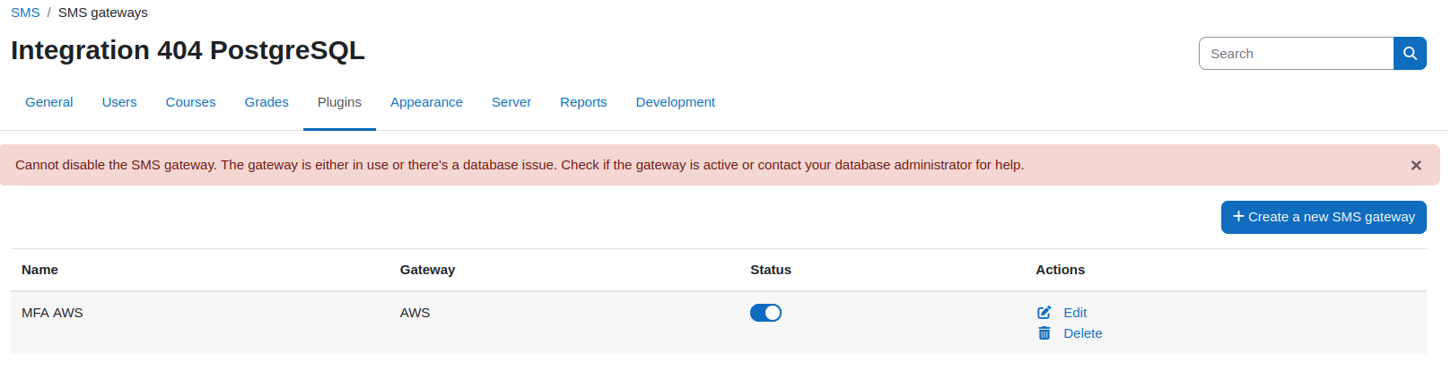Click the pencil edit icon for MFA AWS

pos(1045,313)
